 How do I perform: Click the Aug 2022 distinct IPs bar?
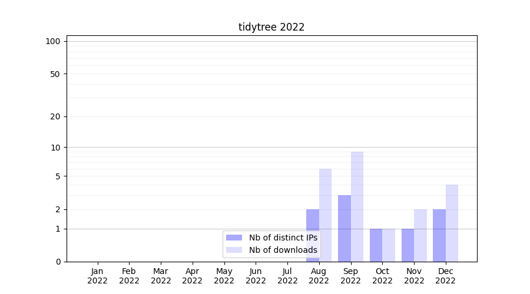pyautogui.click(x=313, y=235)
